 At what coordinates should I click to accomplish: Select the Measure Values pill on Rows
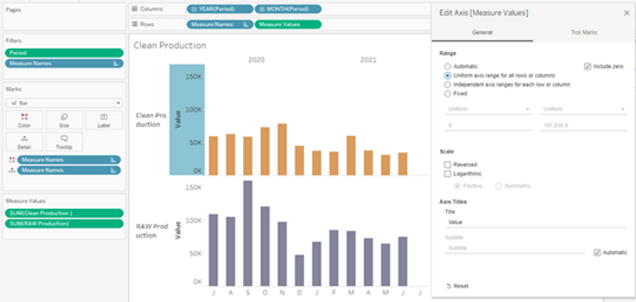[288, 25]
